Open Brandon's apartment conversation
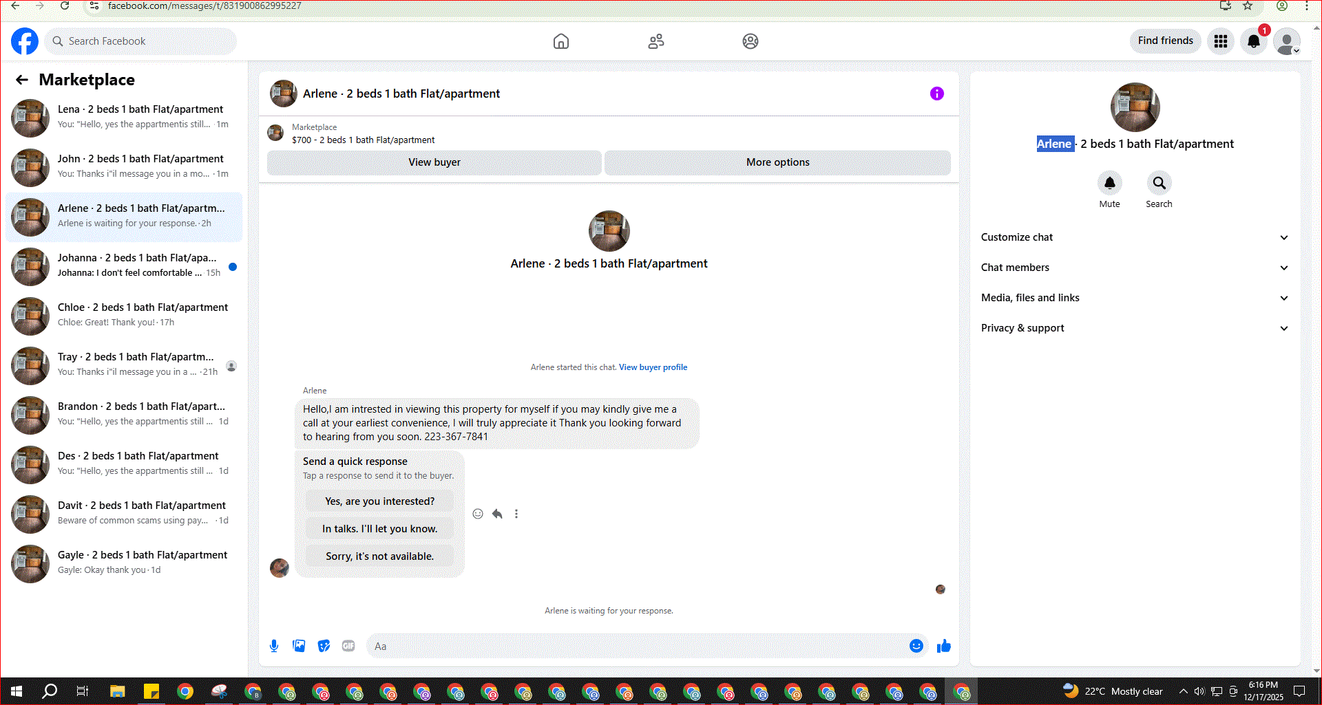Screen dimensions: 1322x705 point(124,415)
